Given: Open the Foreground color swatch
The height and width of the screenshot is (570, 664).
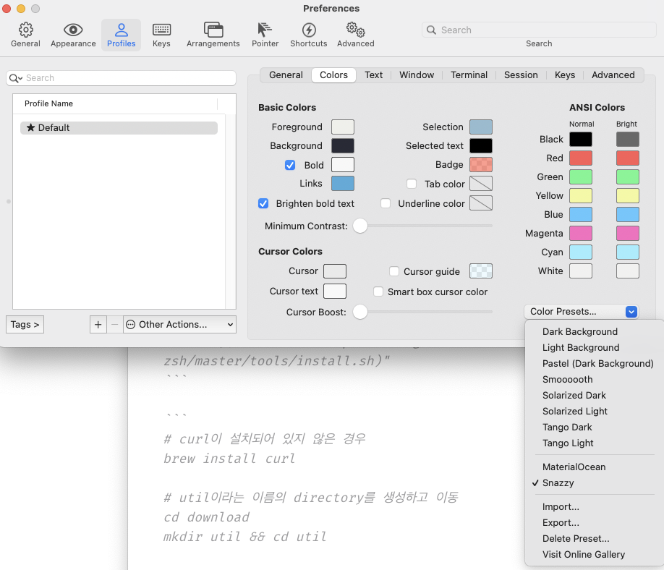Looking at the screenshot, I should 343,127.
